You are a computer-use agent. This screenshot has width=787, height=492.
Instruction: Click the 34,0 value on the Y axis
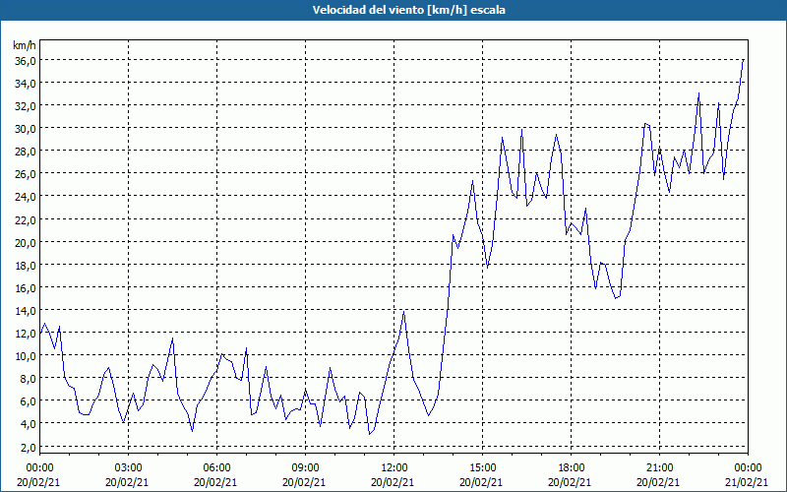coord(26,84)
